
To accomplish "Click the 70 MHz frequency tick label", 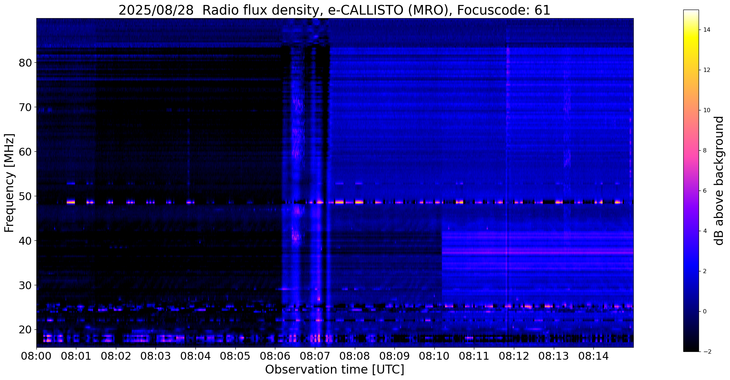I will [x=25, y=107].
